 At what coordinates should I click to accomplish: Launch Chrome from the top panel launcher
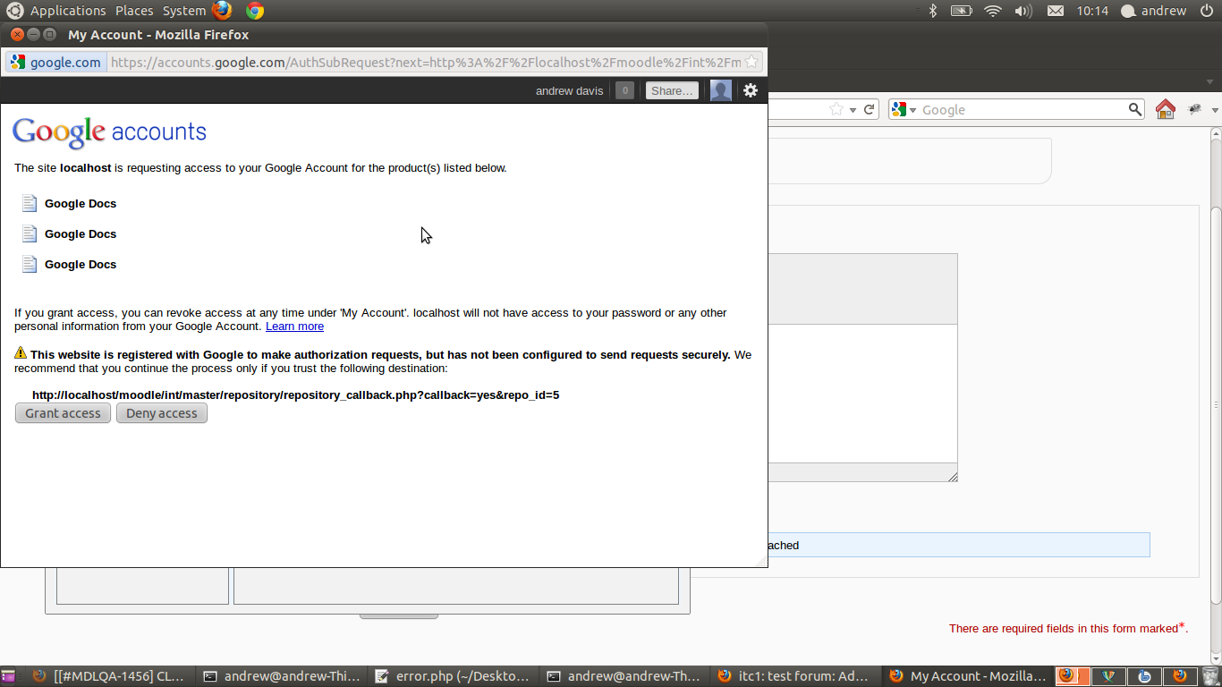click(x=255, y=11)
